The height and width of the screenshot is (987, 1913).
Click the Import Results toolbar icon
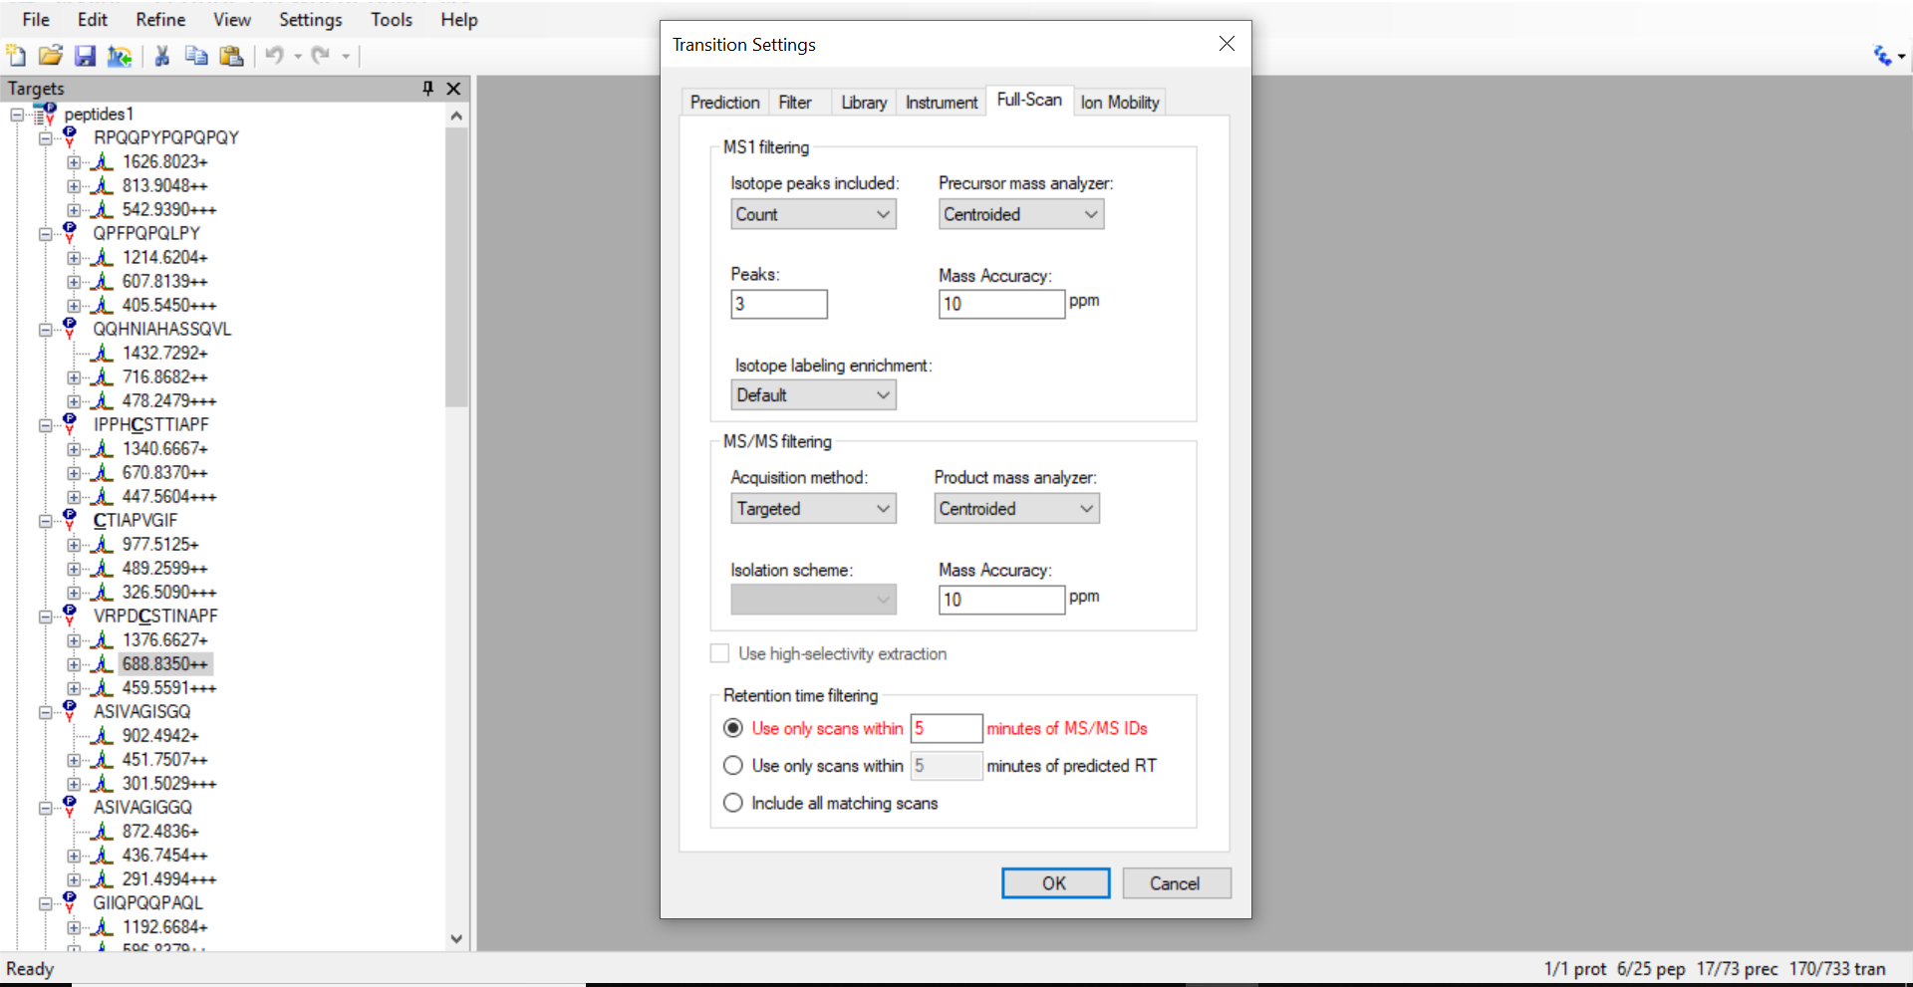coord(120,56)
